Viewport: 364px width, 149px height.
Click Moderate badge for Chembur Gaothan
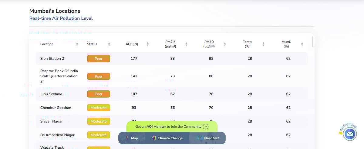click(x=99, y=108)
